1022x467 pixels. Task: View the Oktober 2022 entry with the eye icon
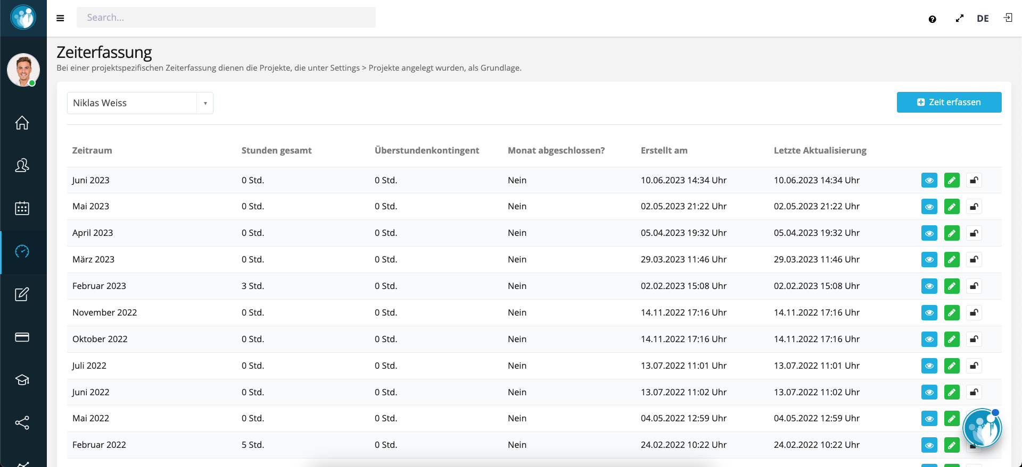pyautogui.click(x=929, y=339)
